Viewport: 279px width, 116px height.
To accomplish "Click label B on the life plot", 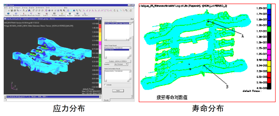I will [227, 87].
